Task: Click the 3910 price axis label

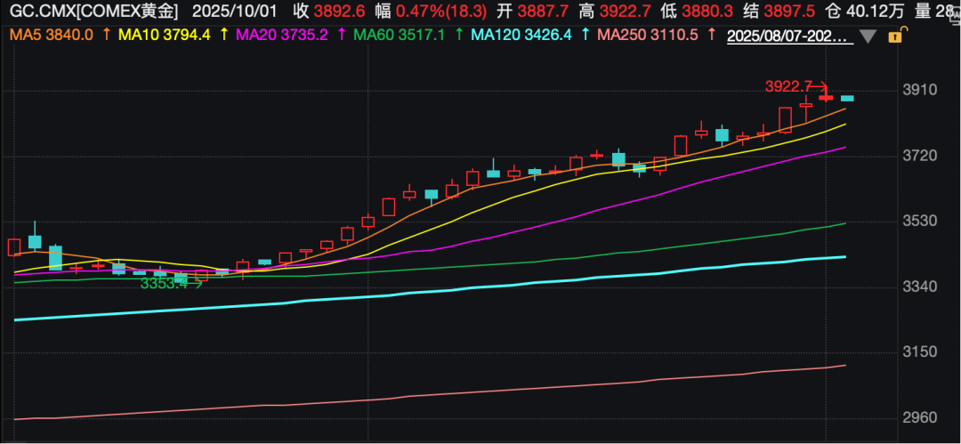Action: pos(922,91)
